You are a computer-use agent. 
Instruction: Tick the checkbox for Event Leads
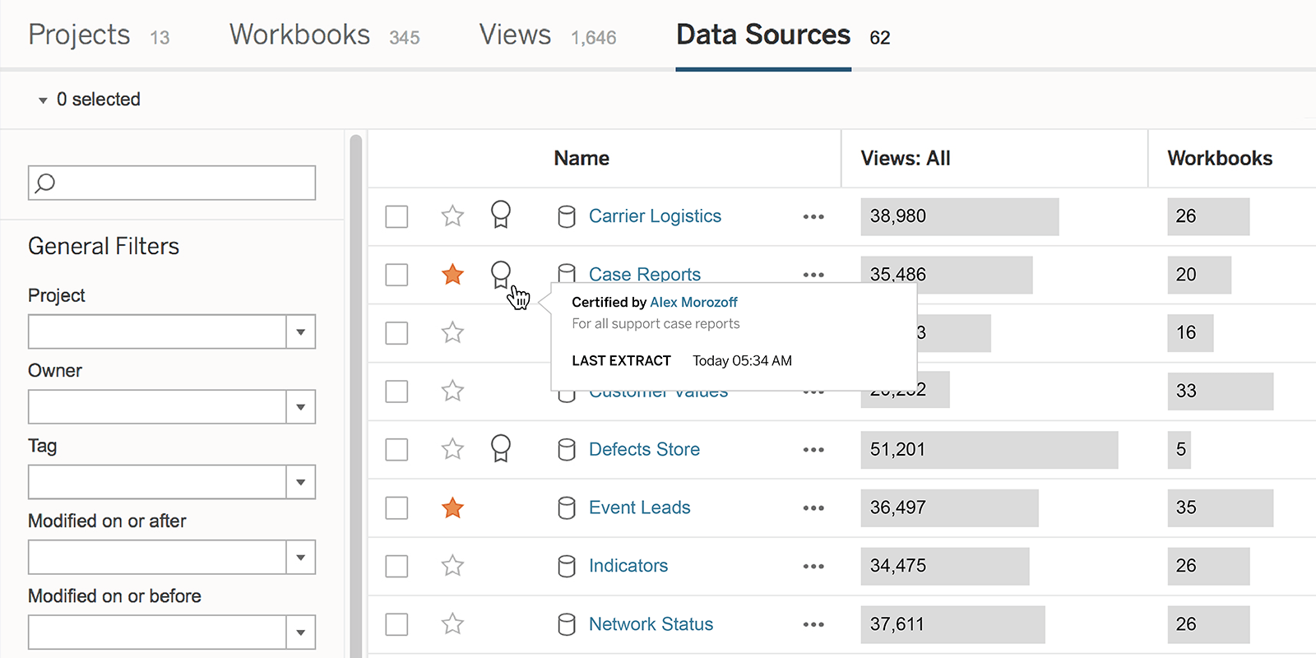(x=396, y=508)
